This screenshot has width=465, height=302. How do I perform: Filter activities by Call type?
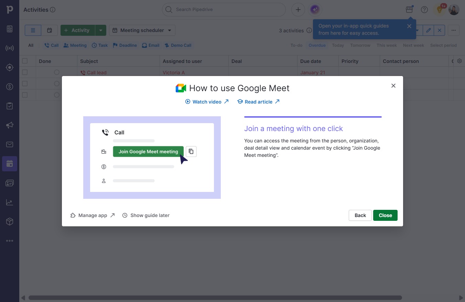[52, 45]
